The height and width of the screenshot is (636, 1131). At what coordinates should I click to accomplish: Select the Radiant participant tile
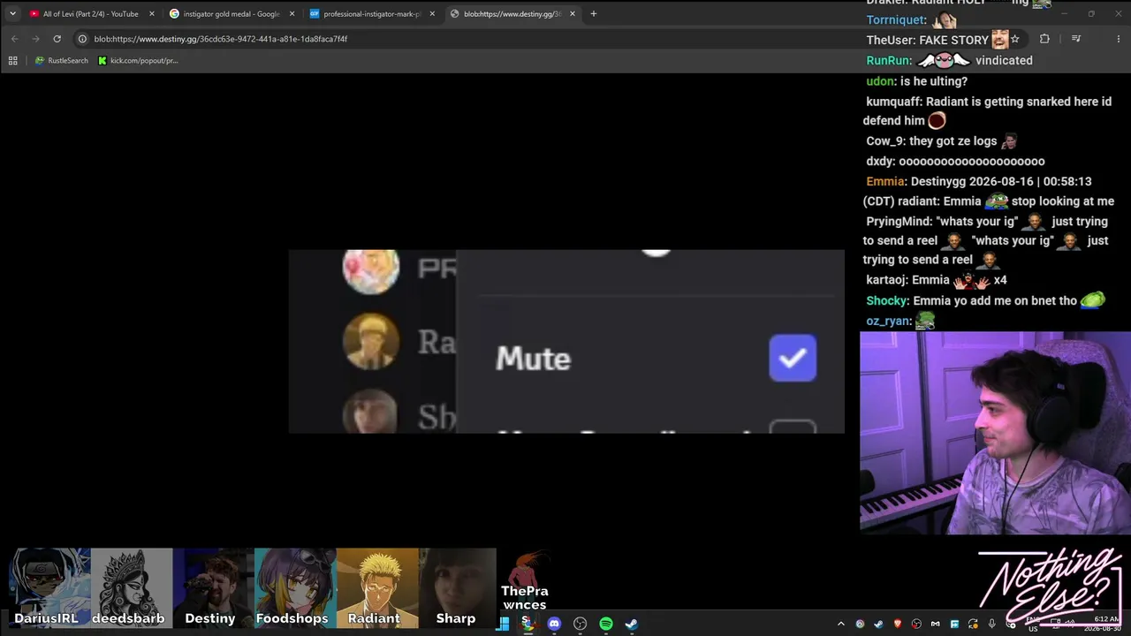point(377,588)
